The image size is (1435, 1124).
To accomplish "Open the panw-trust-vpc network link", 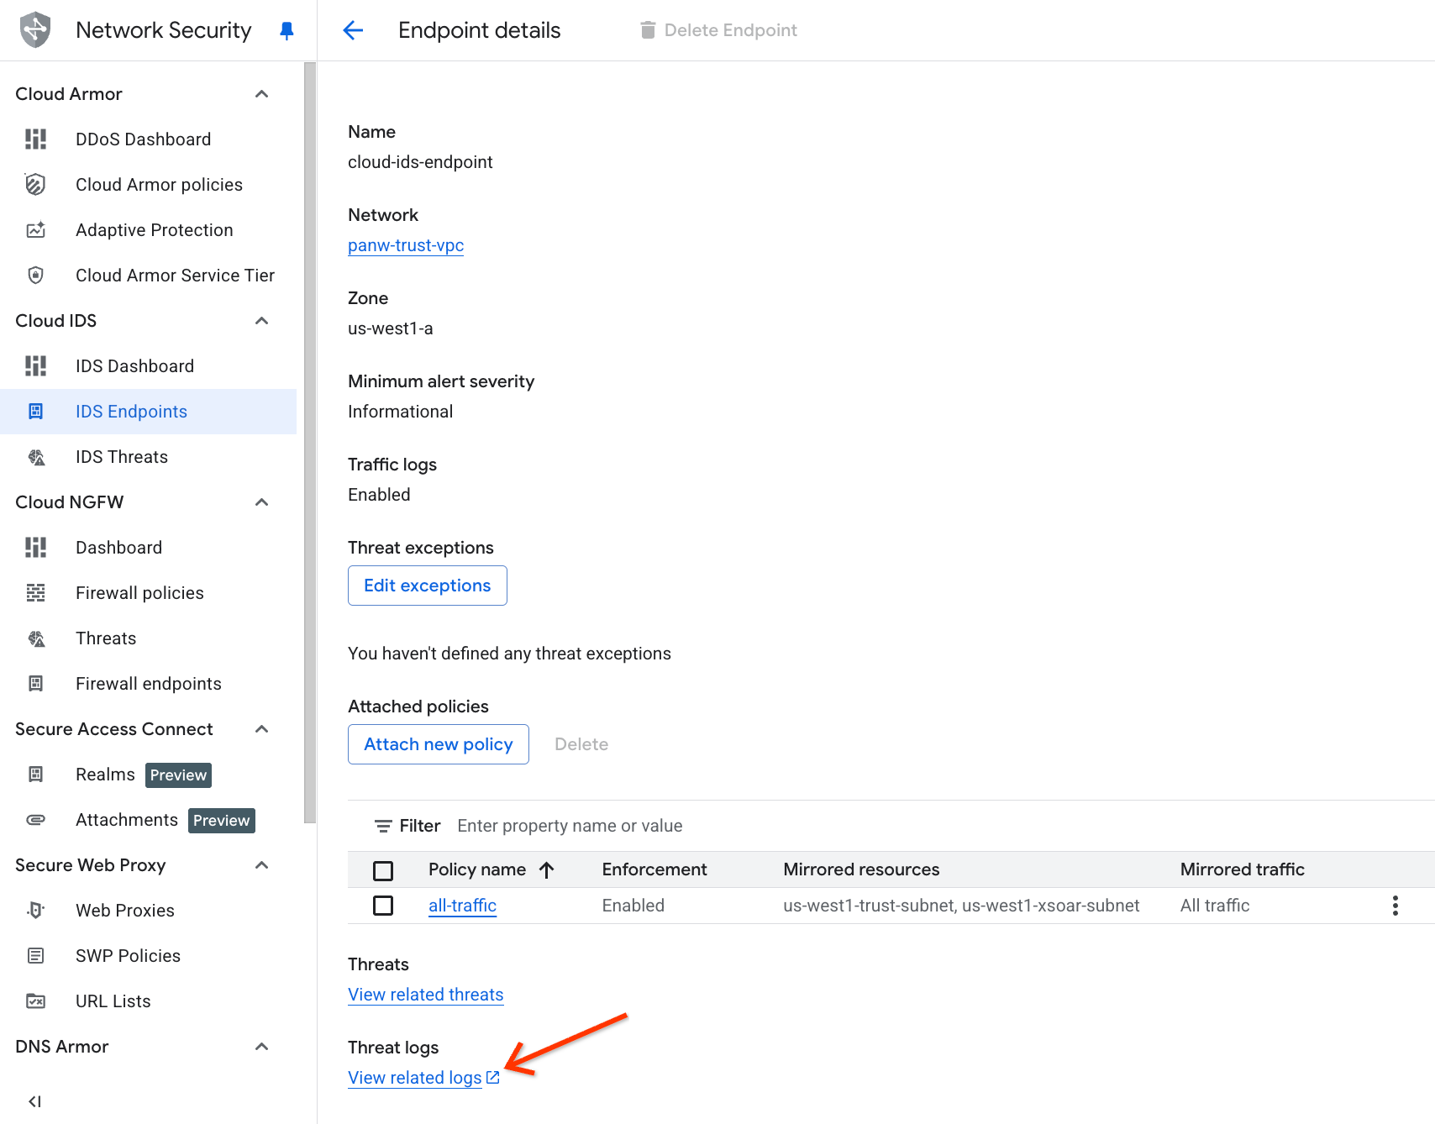I will click(x=406, y=245).
